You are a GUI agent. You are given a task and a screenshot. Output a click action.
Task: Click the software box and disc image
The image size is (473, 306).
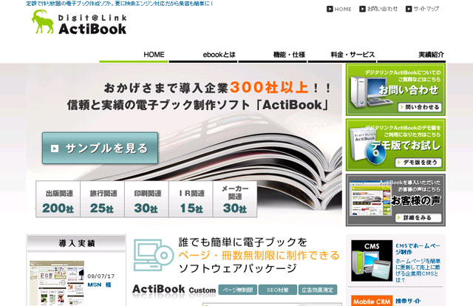click(367, 146)
